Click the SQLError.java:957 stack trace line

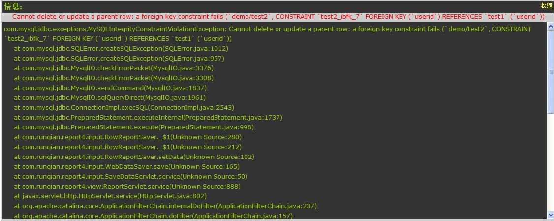pos(119,59)
